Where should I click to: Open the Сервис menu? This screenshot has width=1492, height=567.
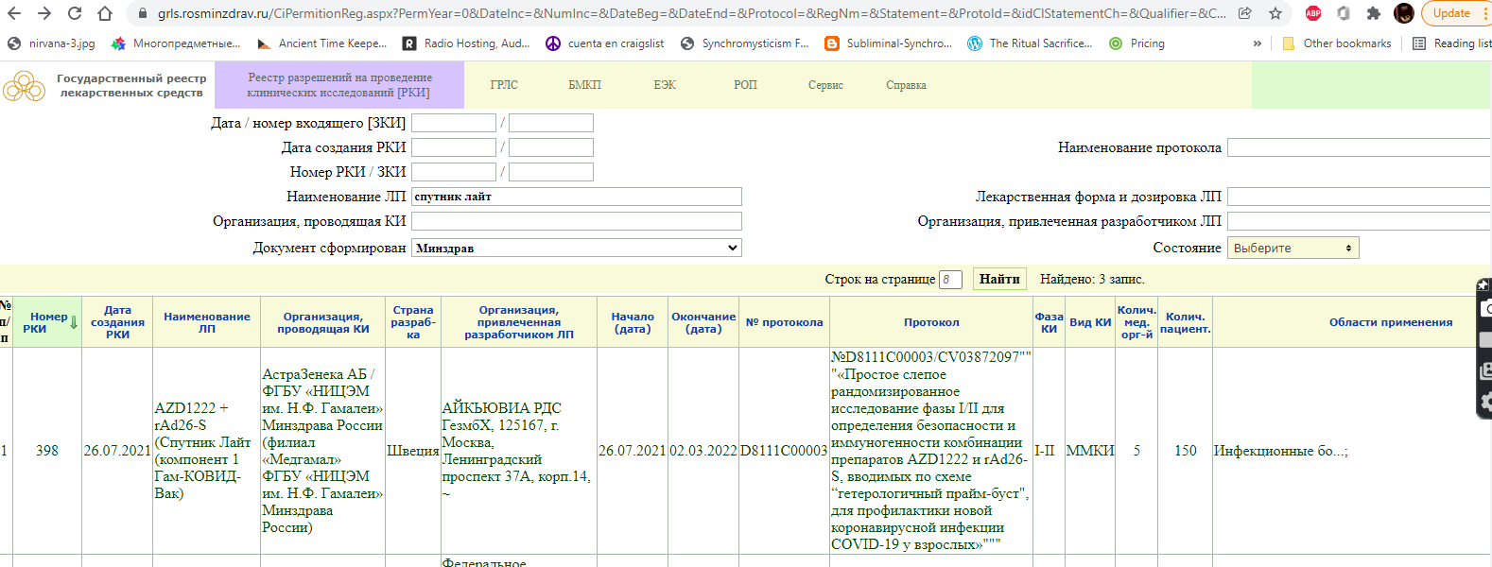[x=825, y=85]
